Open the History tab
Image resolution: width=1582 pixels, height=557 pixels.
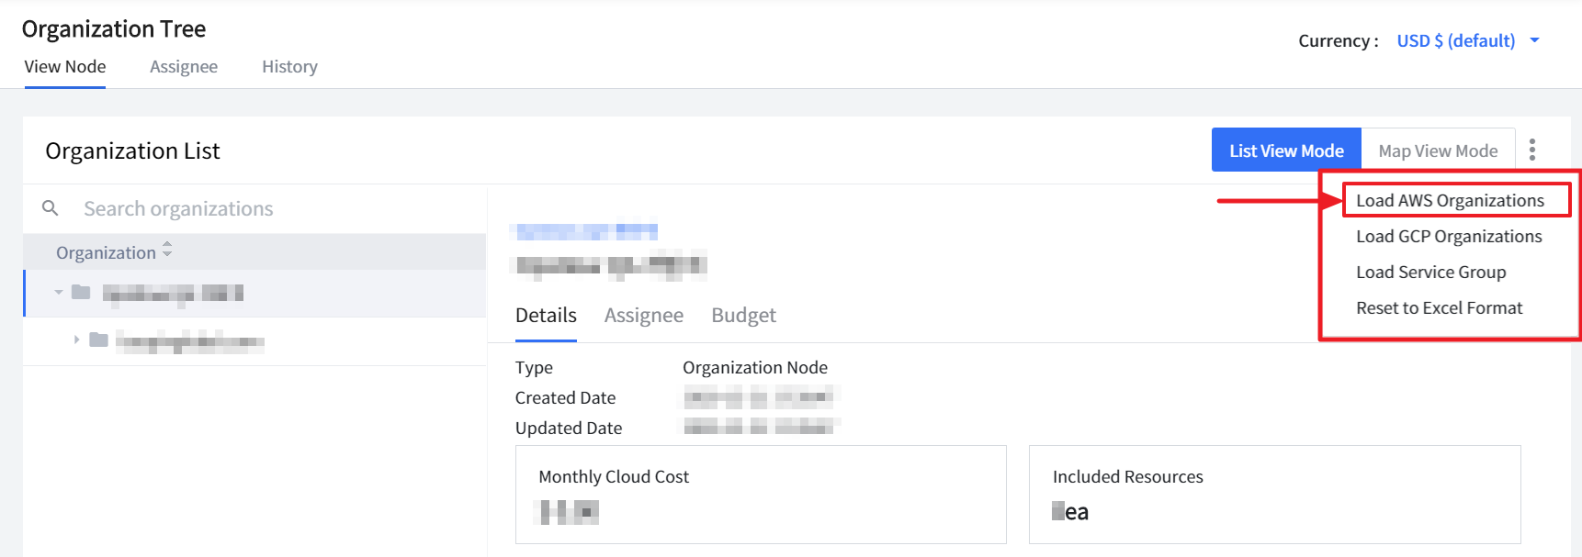pyautogui.click(x=289, y=66)
